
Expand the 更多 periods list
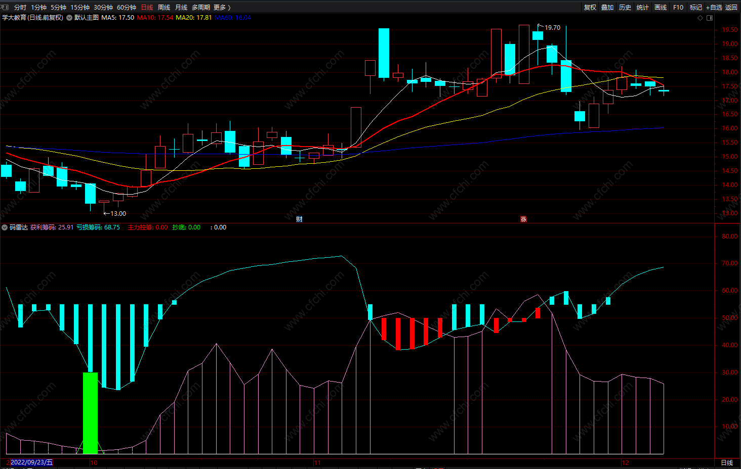pos(222,7)
